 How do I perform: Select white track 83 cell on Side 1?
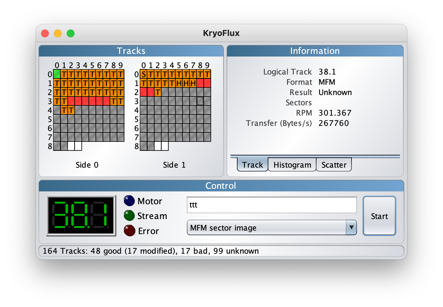165,146
